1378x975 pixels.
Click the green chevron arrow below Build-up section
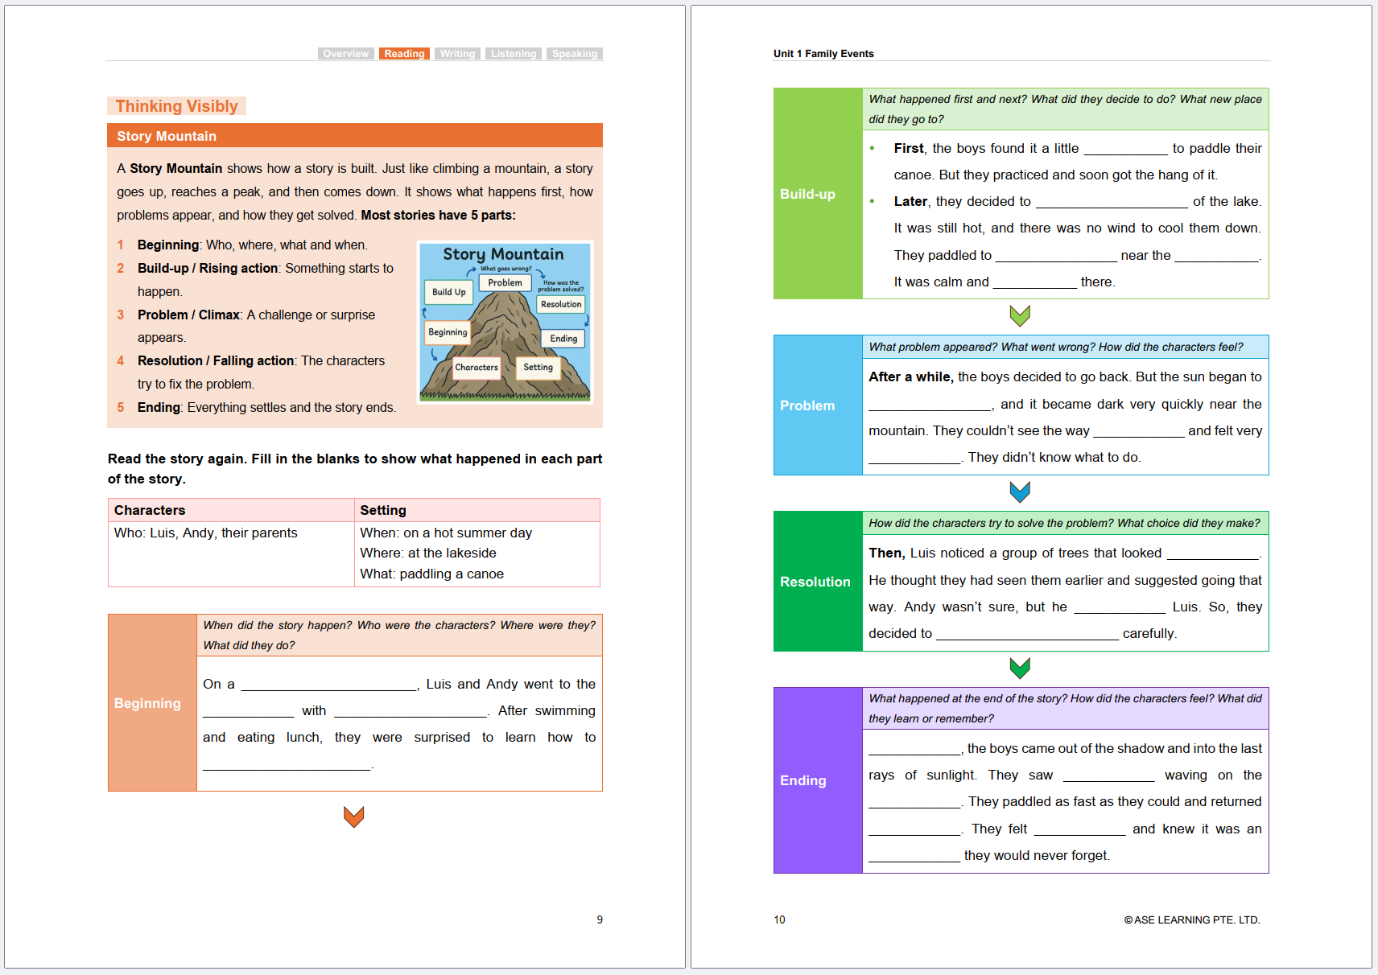pyautogui.click(x=1020, y=315)
